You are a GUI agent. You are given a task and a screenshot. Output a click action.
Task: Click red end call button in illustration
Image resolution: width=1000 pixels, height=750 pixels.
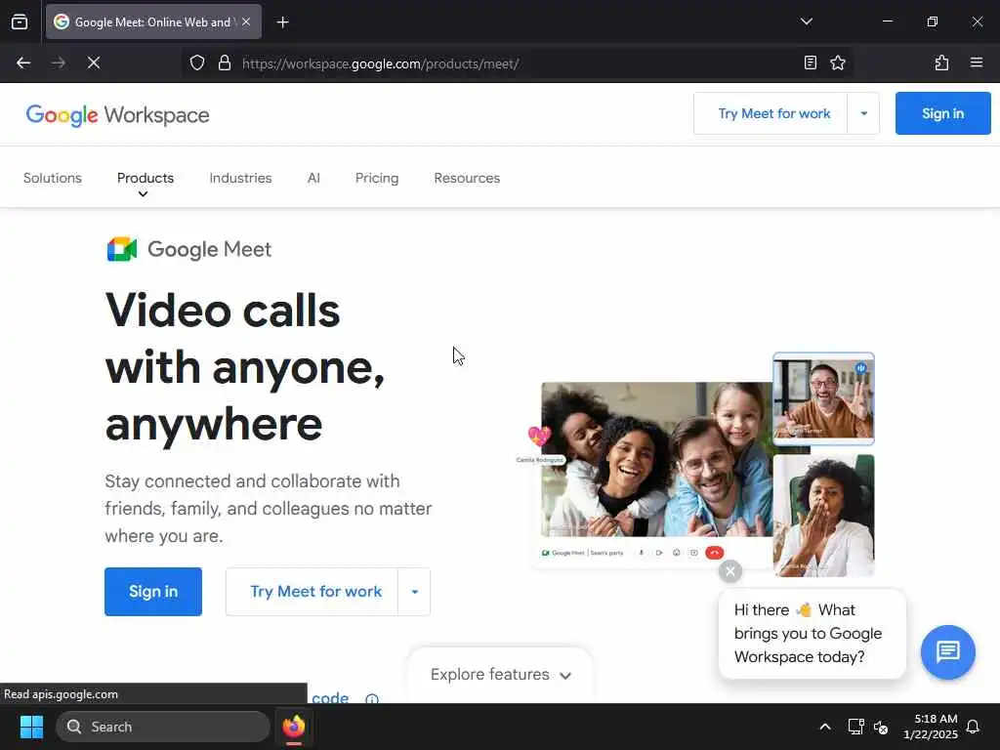(714, 553)
